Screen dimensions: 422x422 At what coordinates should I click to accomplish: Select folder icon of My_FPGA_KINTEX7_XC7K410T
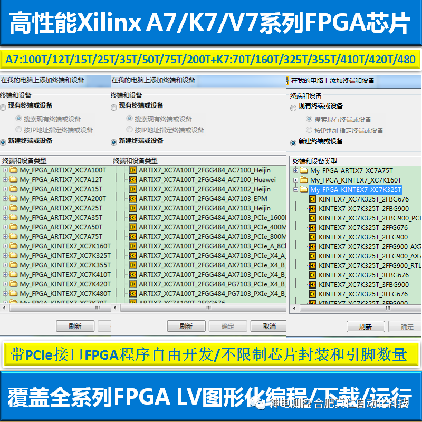click(x=13, y=274)
